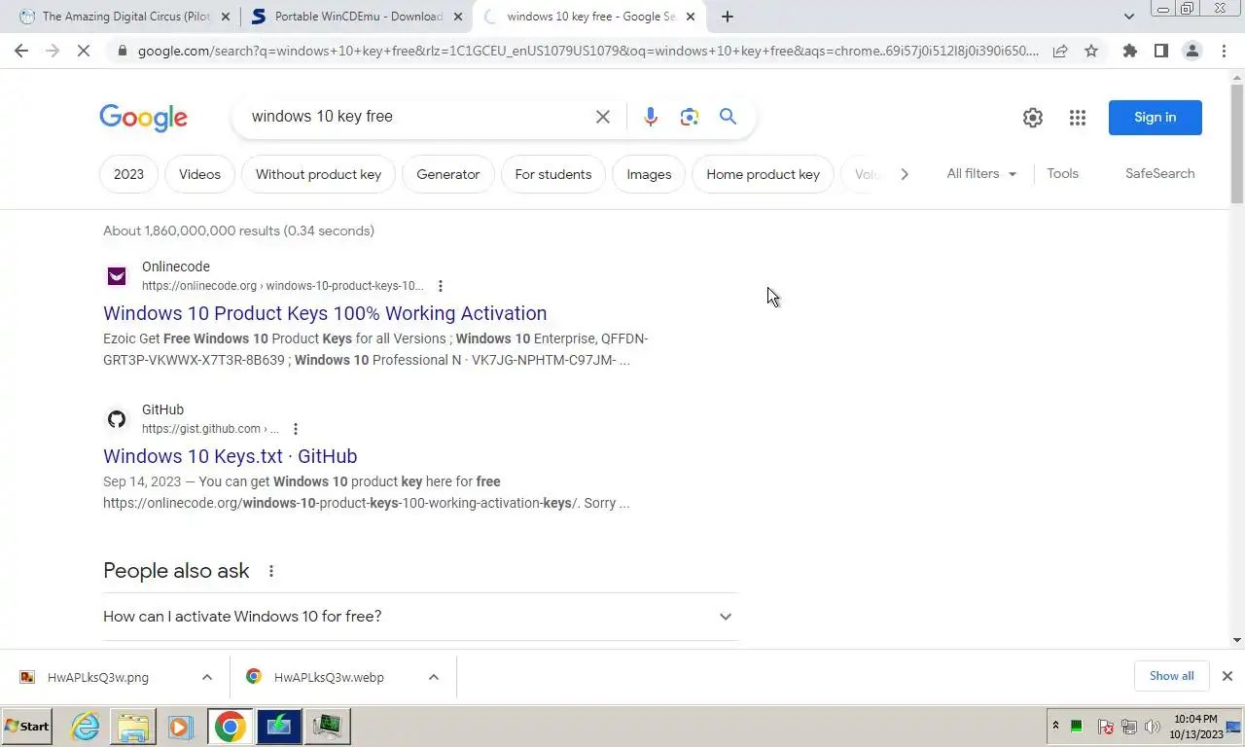Viewport: 1245px width, 747px height.
Task: Select the Home product key chip
Action: tap(763, 174)
